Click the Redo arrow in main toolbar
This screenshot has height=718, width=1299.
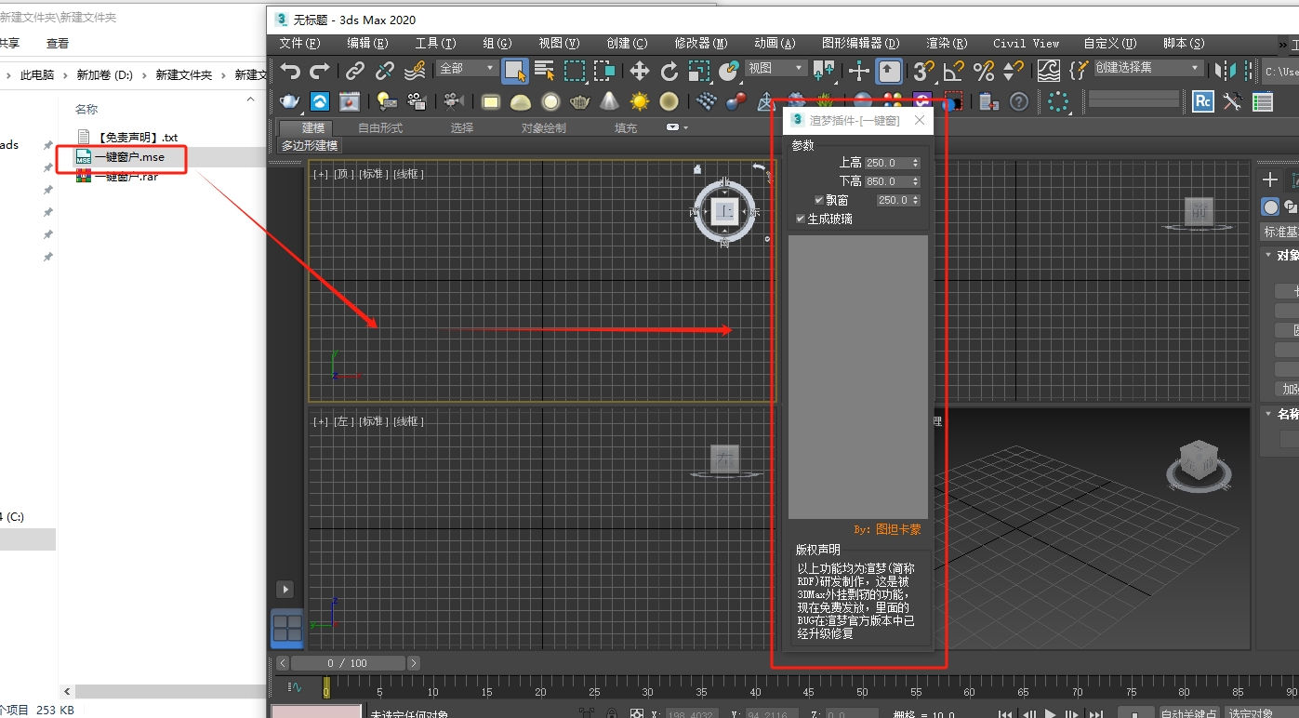pos(320,71)
